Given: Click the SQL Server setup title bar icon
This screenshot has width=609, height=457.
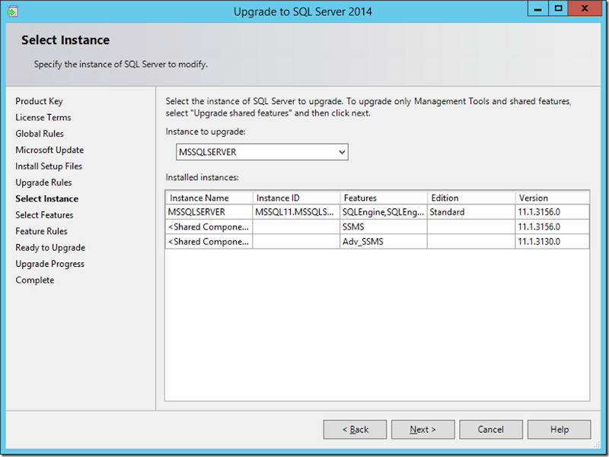Looking at the screenshot, I should tap(12, 11).
